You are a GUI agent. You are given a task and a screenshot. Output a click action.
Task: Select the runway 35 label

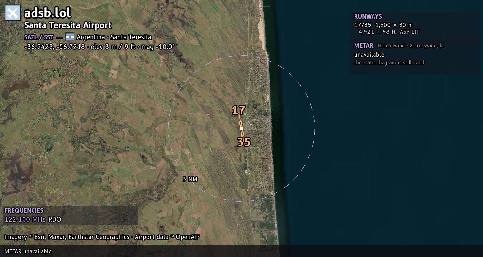click(244, 142)
